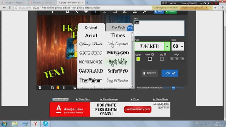The width and height of the screenshot is (226, 127).
Task: Click the translate to Russian button
Action: pyautogui.click(x=192, y=8)
